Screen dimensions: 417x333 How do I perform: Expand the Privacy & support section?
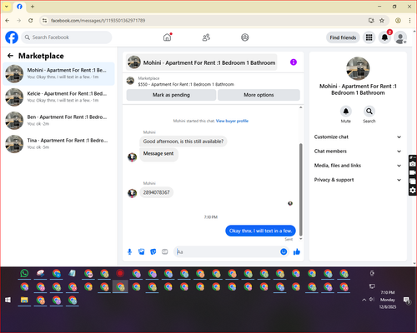point(358,180)
